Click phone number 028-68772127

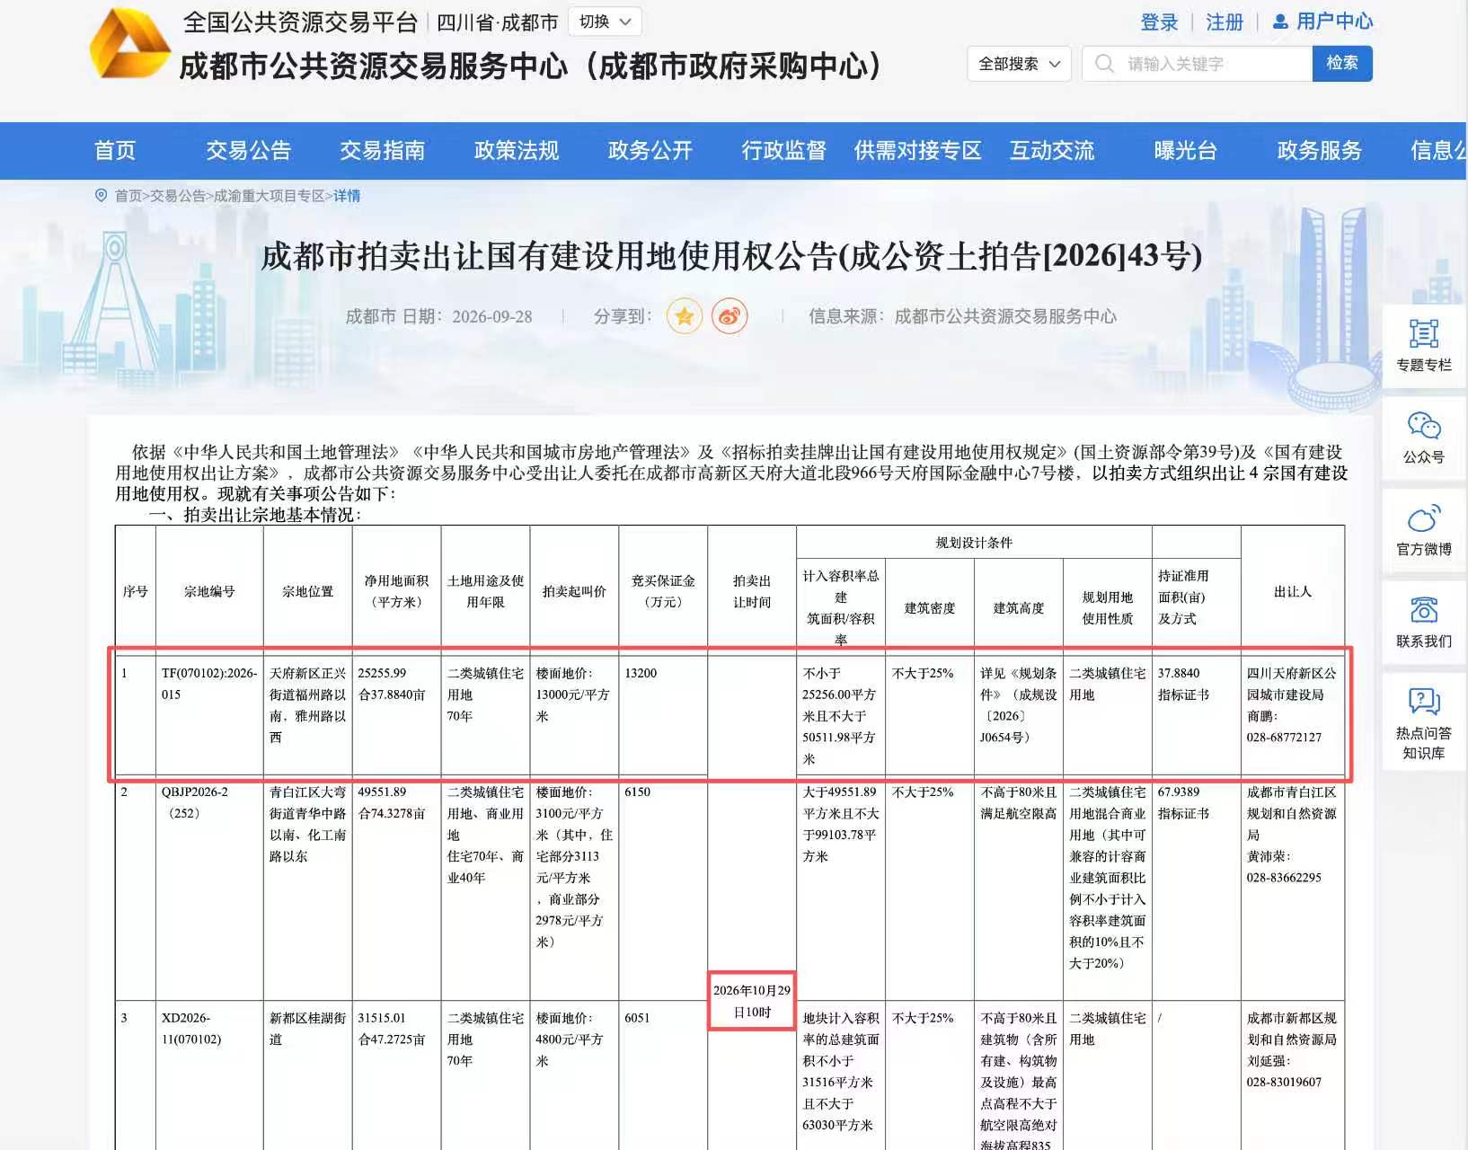point(1284,738)
